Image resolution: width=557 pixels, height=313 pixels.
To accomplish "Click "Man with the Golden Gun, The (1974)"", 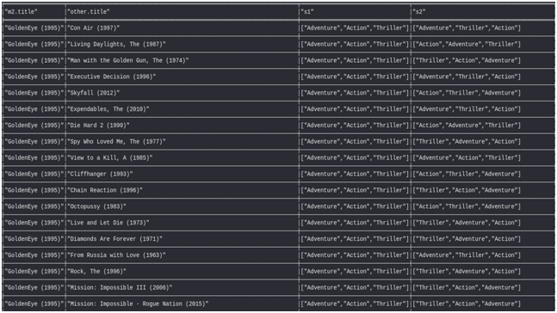I will click(128, 60).
